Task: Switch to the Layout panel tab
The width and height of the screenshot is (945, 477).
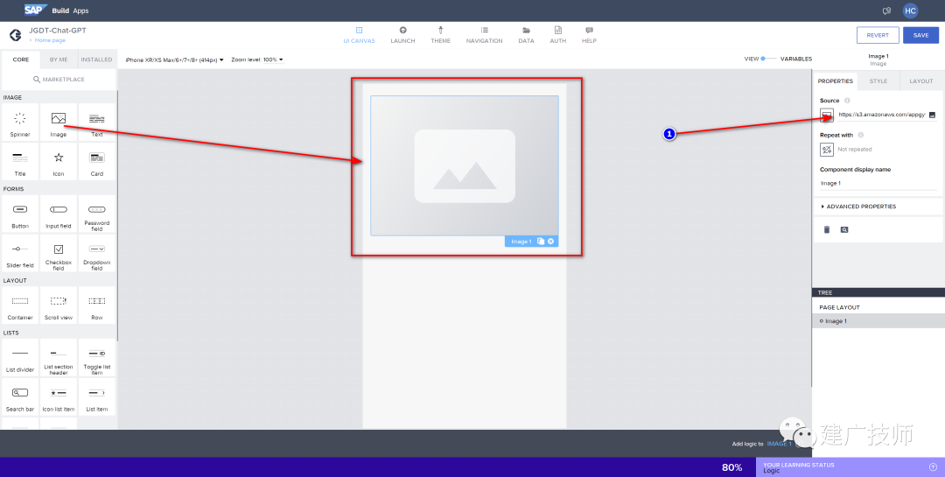Action: tap(920, 81)
